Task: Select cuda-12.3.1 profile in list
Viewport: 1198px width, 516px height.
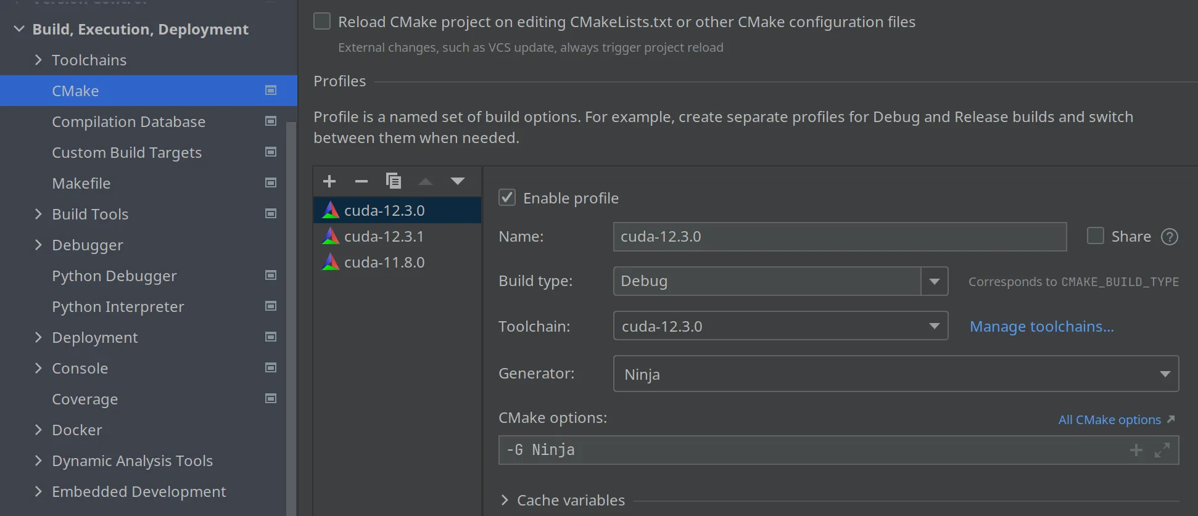Action: (397, 236)
